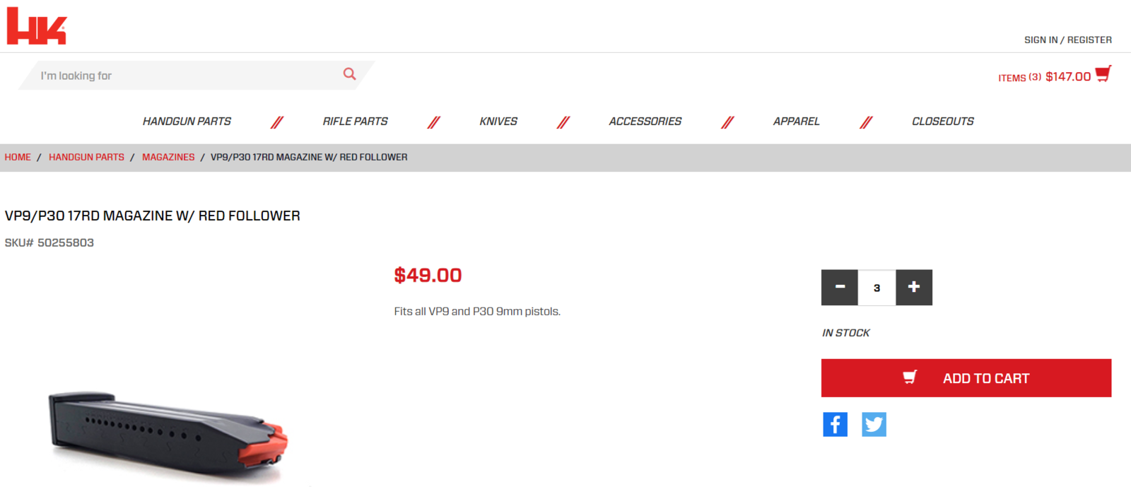
Task: Open Accessories menu
Action: click(645, 122)
